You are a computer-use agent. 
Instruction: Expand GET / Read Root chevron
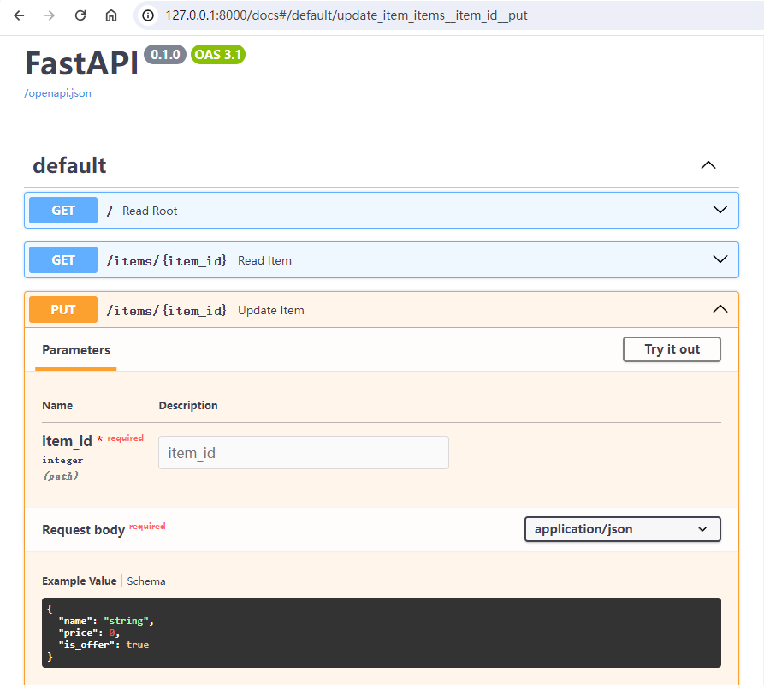point(720,210)
